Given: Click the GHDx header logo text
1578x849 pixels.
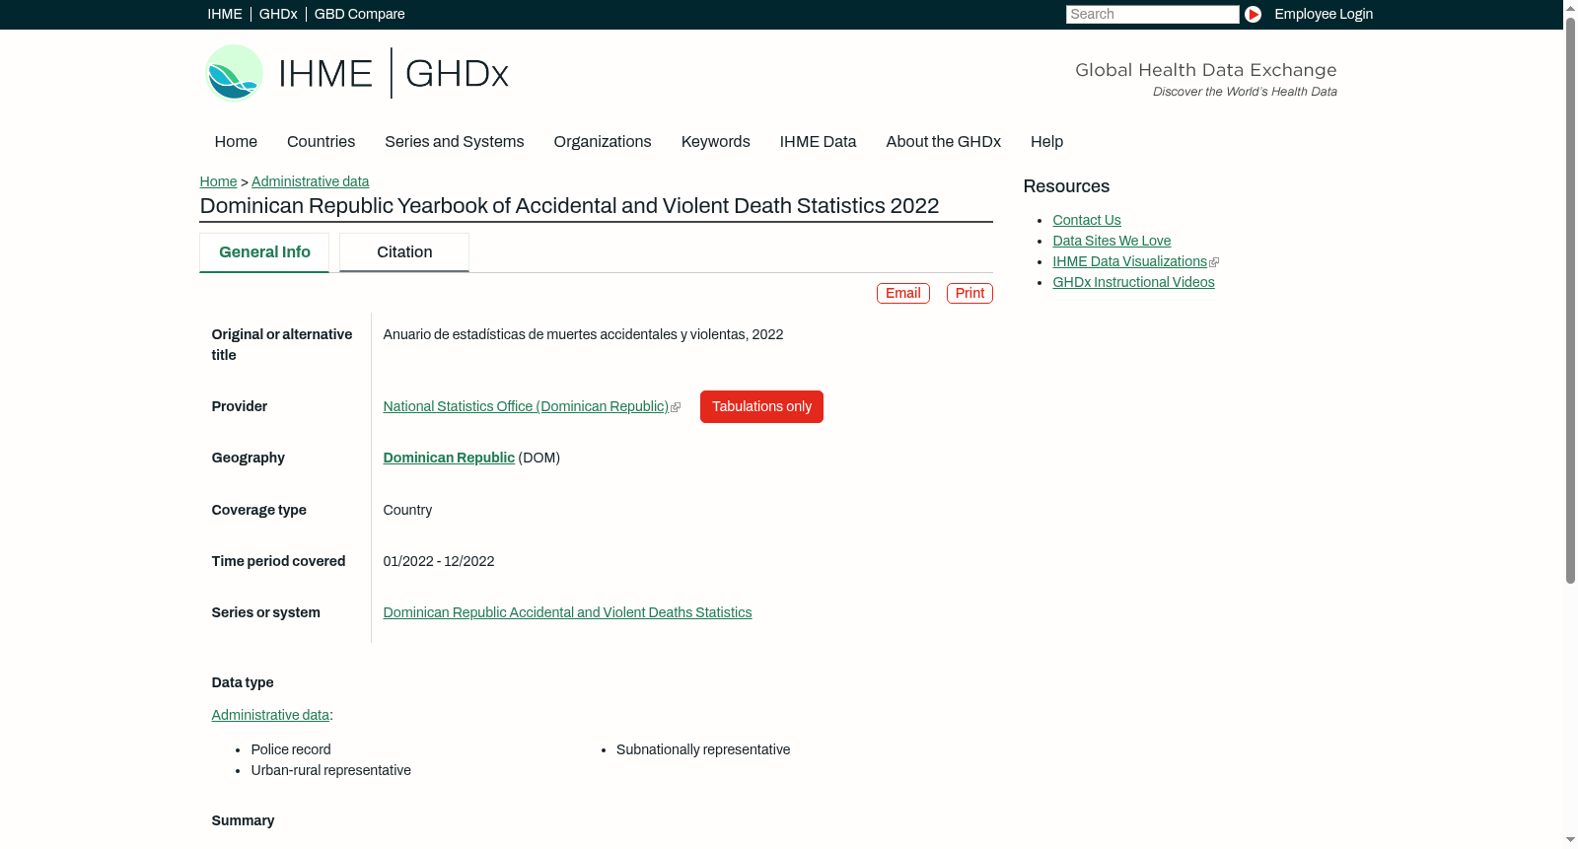Looking at the screenshot, I should tap(457, 74).
